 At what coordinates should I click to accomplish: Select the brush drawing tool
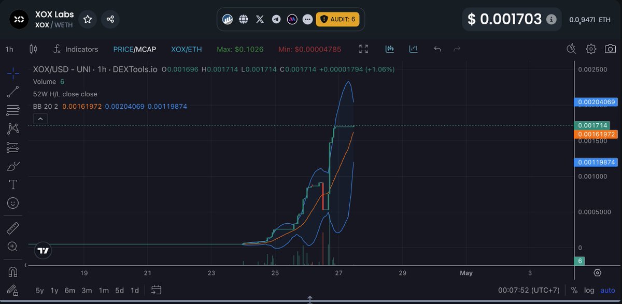point(13,166)
